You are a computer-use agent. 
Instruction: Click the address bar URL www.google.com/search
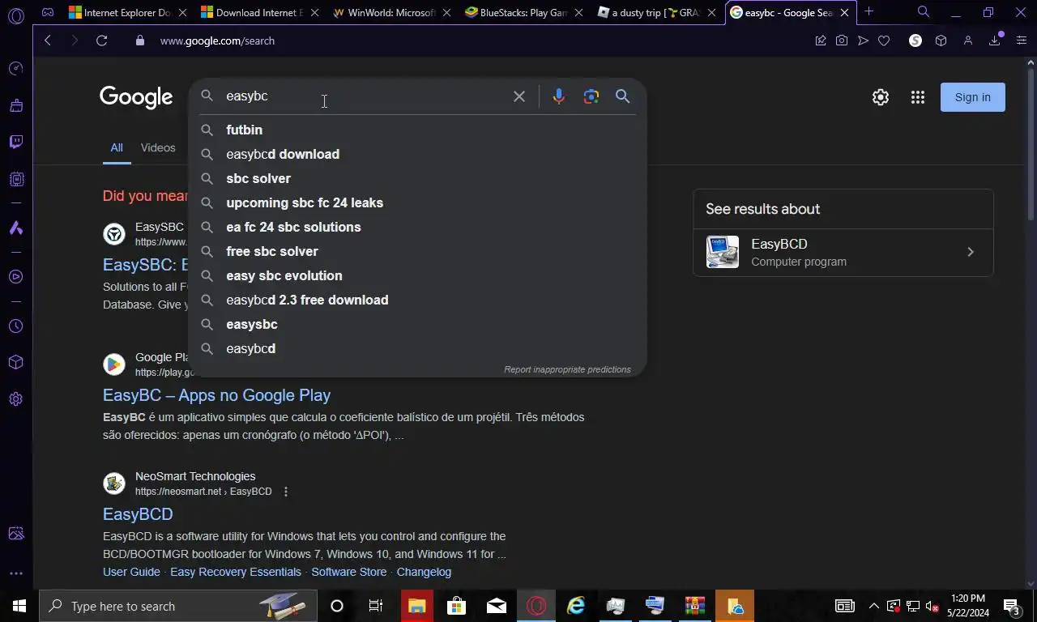click(x=217, y=40)
